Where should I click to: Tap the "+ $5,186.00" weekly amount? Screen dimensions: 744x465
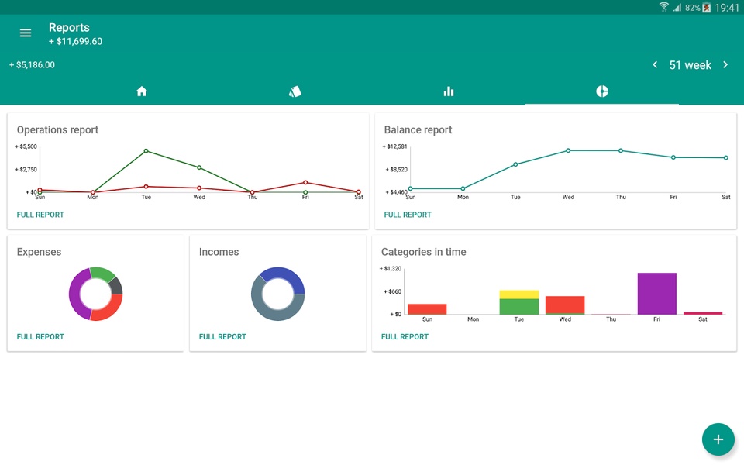coord(32,64)
